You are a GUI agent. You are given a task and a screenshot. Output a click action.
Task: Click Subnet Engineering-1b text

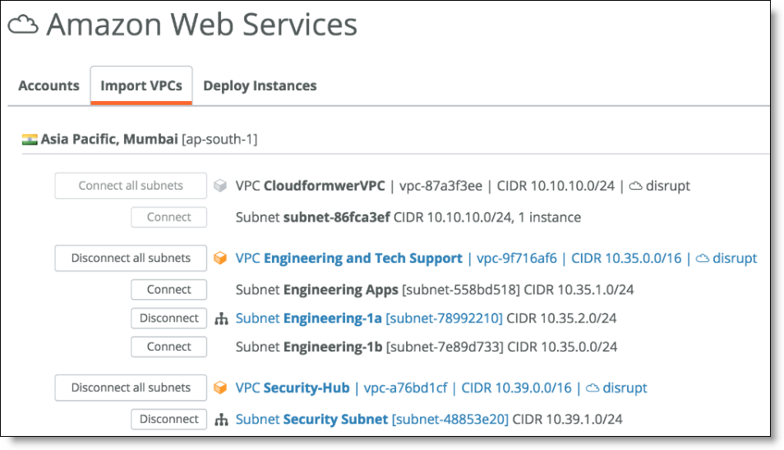309,347
